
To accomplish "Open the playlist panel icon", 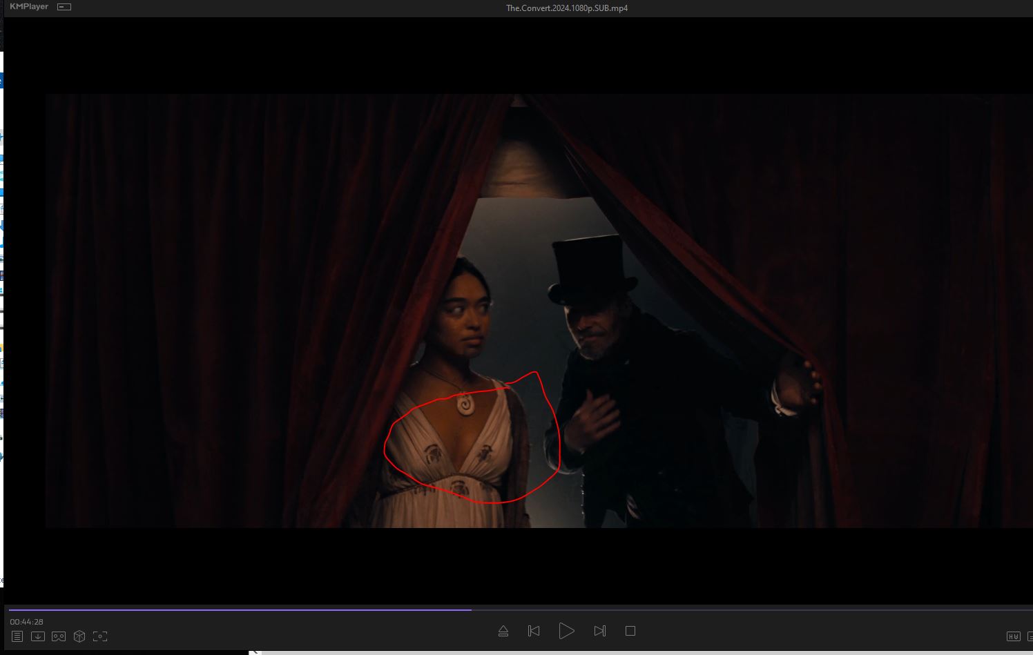I will click(x=17, y=636).
